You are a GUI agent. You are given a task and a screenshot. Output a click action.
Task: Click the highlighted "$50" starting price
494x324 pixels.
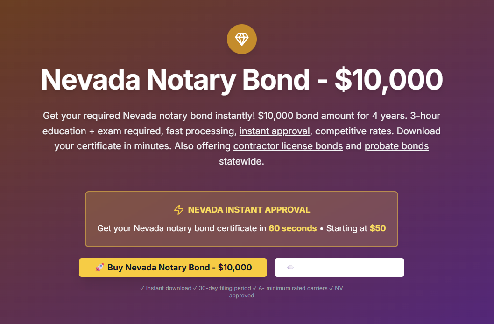378,228
